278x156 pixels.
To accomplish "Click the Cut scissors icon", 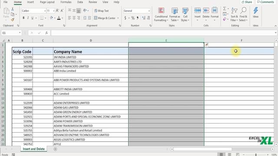I will pyautogui.click(x=13, y=9).
